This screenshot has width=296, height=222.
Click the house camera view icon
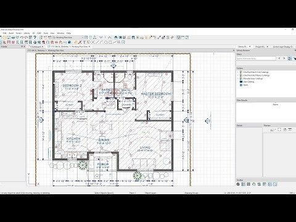pos(116,38)
